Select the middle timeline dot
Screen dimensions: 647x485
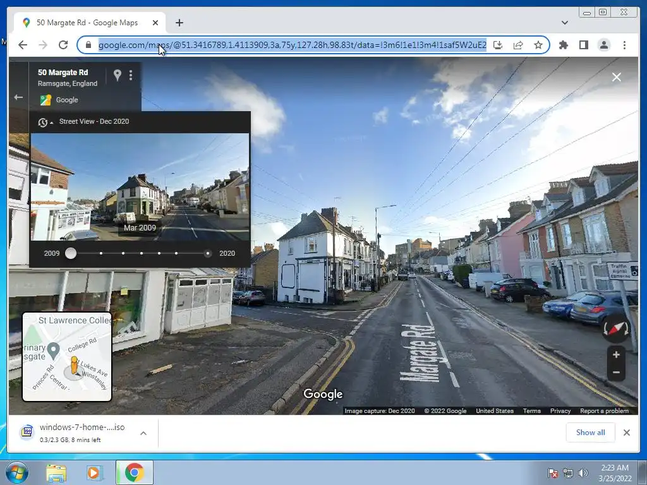(142, 253)
